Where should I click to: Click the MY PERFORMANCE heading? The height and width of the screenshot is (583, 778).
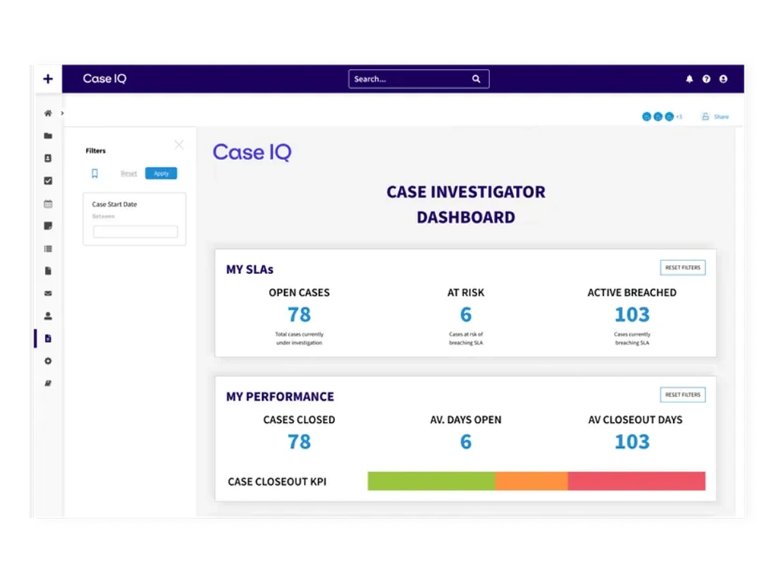[280, 396]
